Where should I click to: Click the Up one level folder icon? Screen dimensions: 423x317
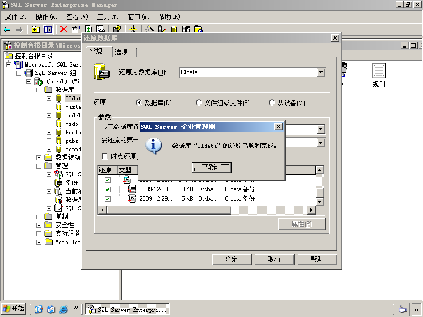35,30
